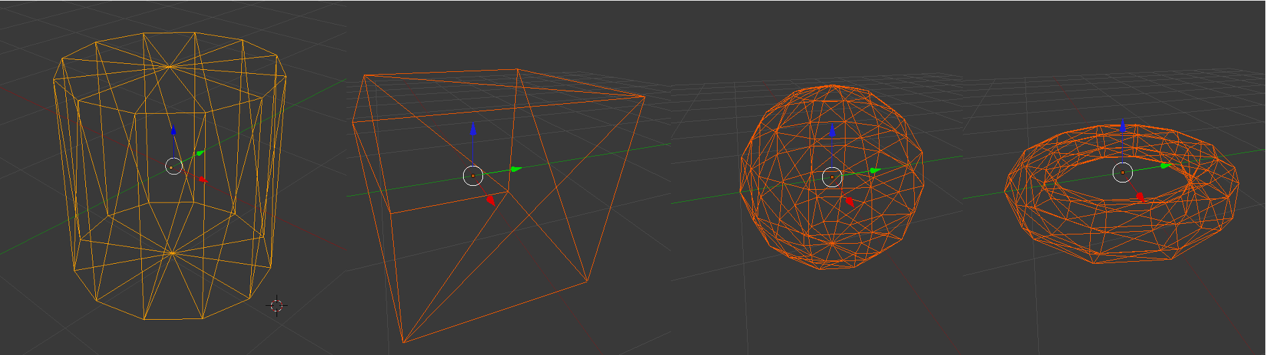This screenshot has width=1266, height=355.
Task: Click the green Y-axis arrow on the torus
Action: click(x=1165, y=165)
